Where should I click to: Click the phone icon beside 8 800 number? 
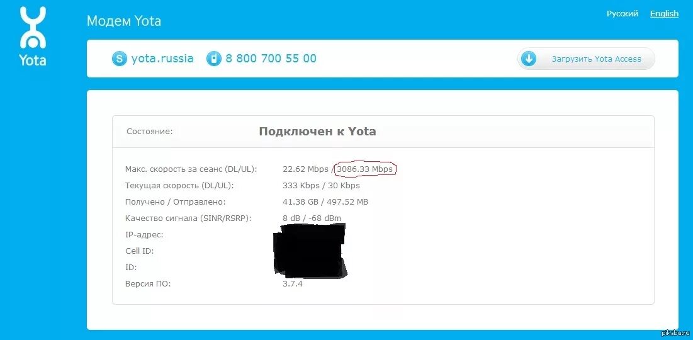click(x=213, y=59)
